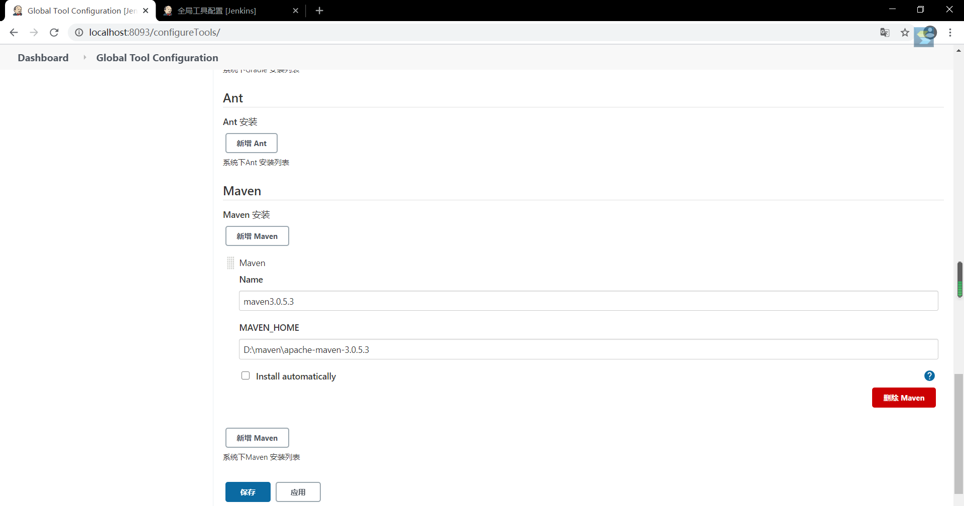Click the 系统下Ant 安装列表 text

click(x=256, y=162)
